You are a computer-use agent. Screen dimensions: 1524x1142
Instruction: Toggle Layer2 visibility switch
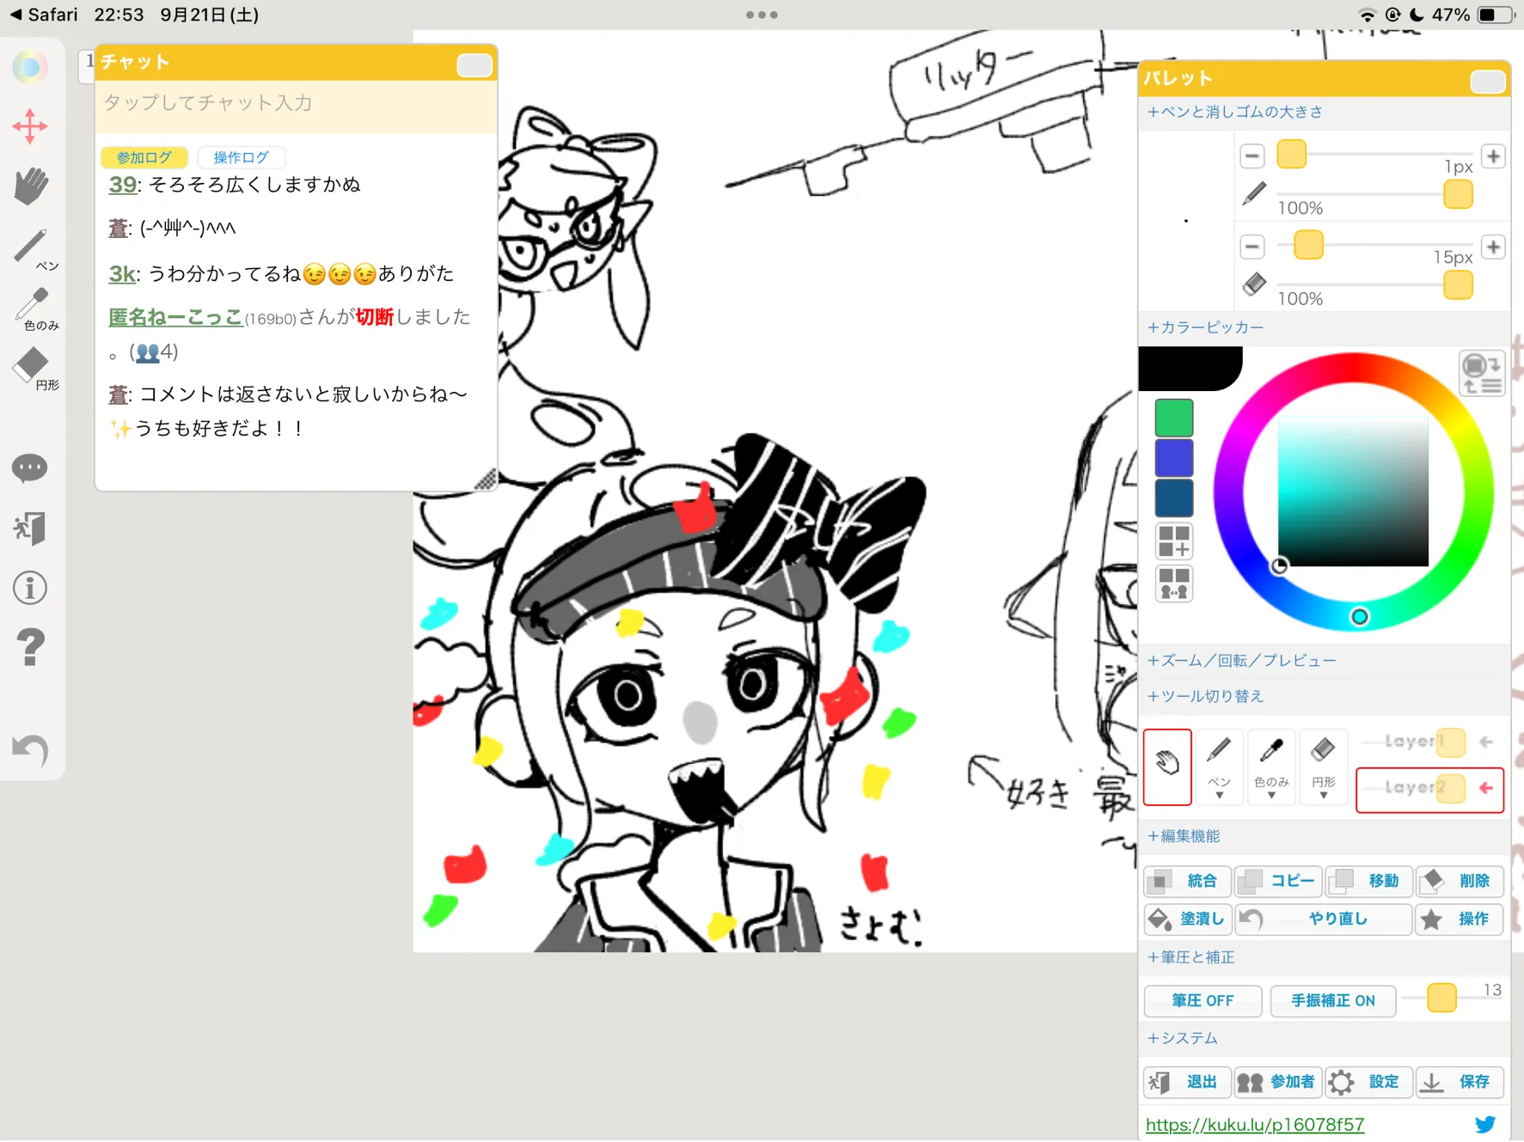(1451, 788)
